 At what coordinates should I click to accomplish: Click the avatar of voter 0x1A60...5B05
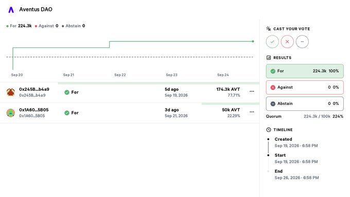click(x=10, y=113)
